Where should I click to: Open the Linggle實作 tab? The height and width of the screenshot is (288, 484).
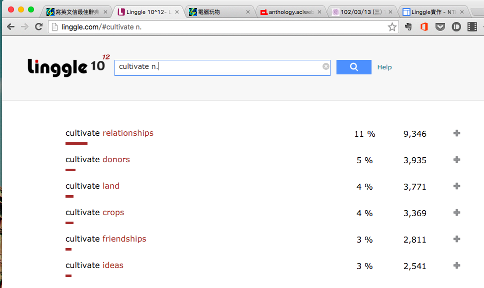pyautogui.click(x=433, y=12)
